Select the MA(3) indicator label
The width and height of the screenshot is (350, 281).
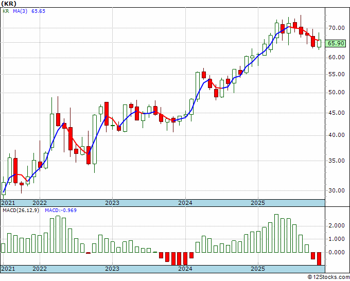(20, 11)
